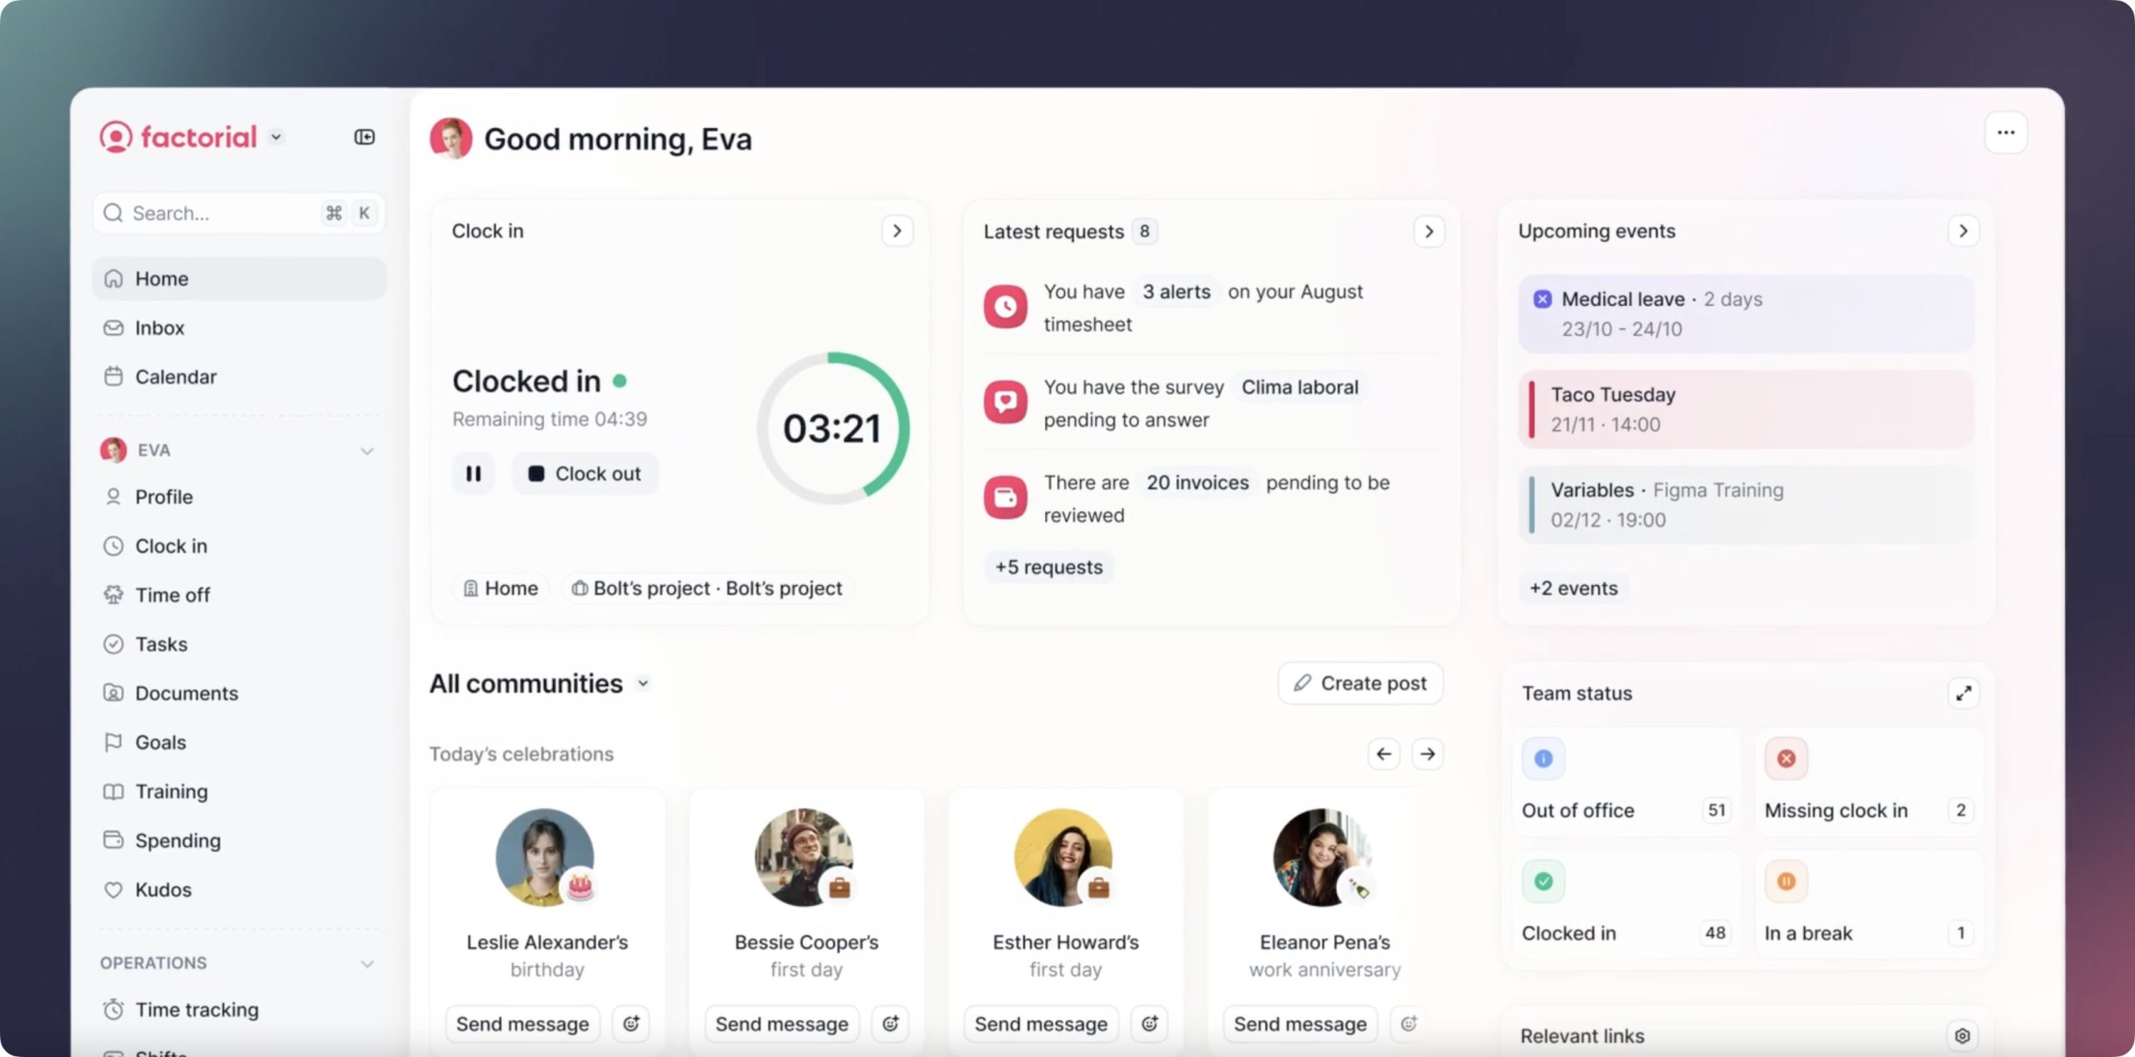Click the circular clock-in progress timer
This screenshot has height=1057, width=2135.
click(x=831, y=428)
